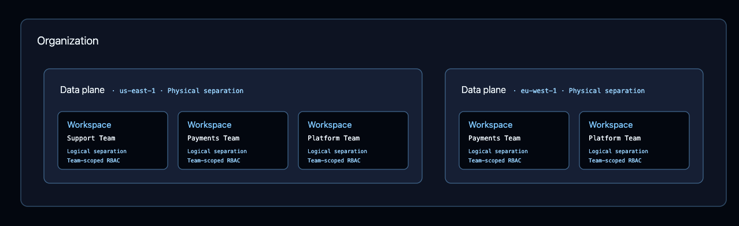Click the Support Team name
739x226 pixels.
(91, 138)
